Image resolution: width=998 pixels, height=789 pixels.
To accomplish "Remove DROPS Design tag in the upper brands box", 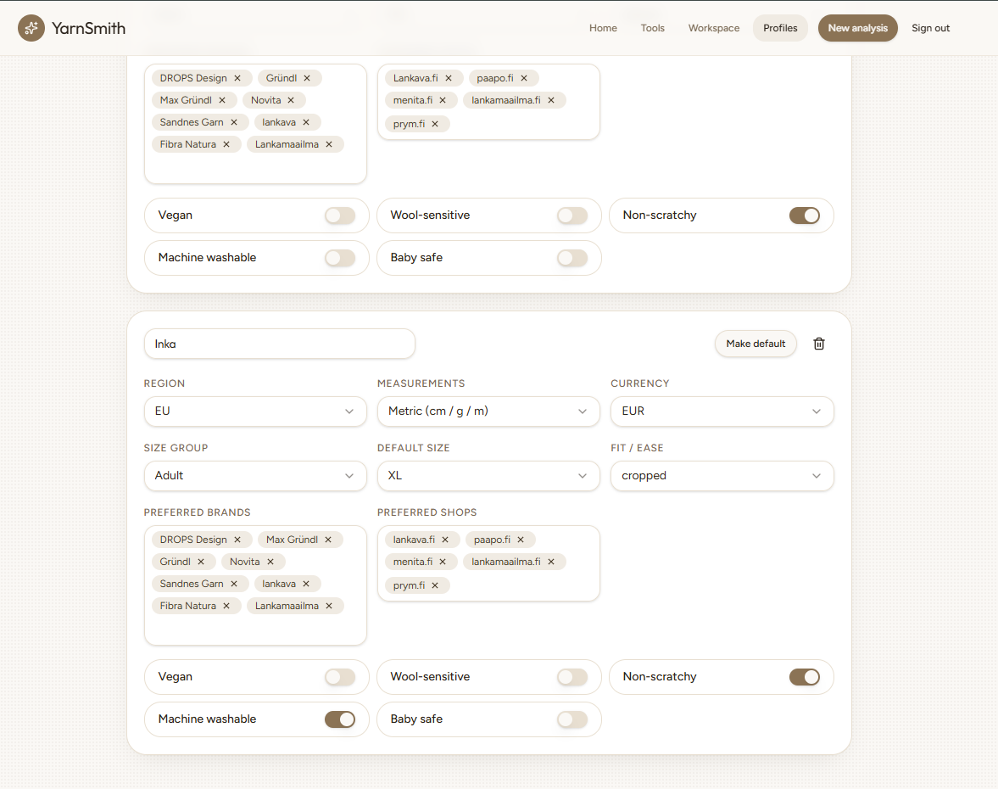I will point(237,78).
